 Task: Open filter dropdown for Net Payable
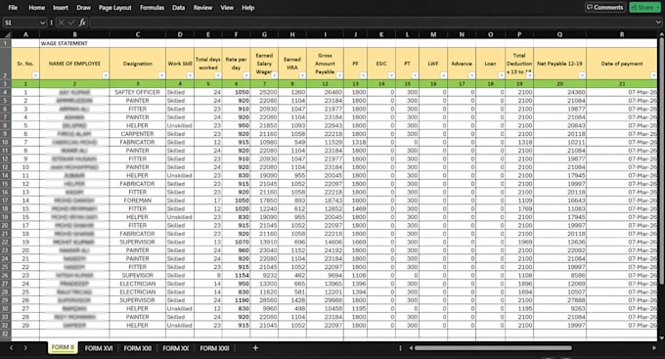[x=582, y=75]
